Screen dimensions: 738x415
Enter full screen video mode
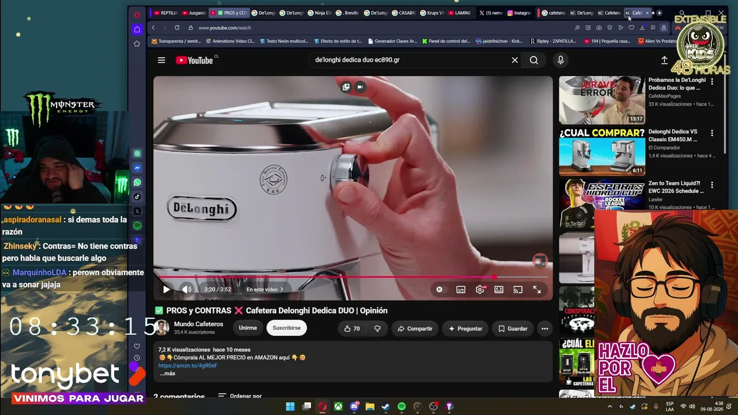coord(537,289)
